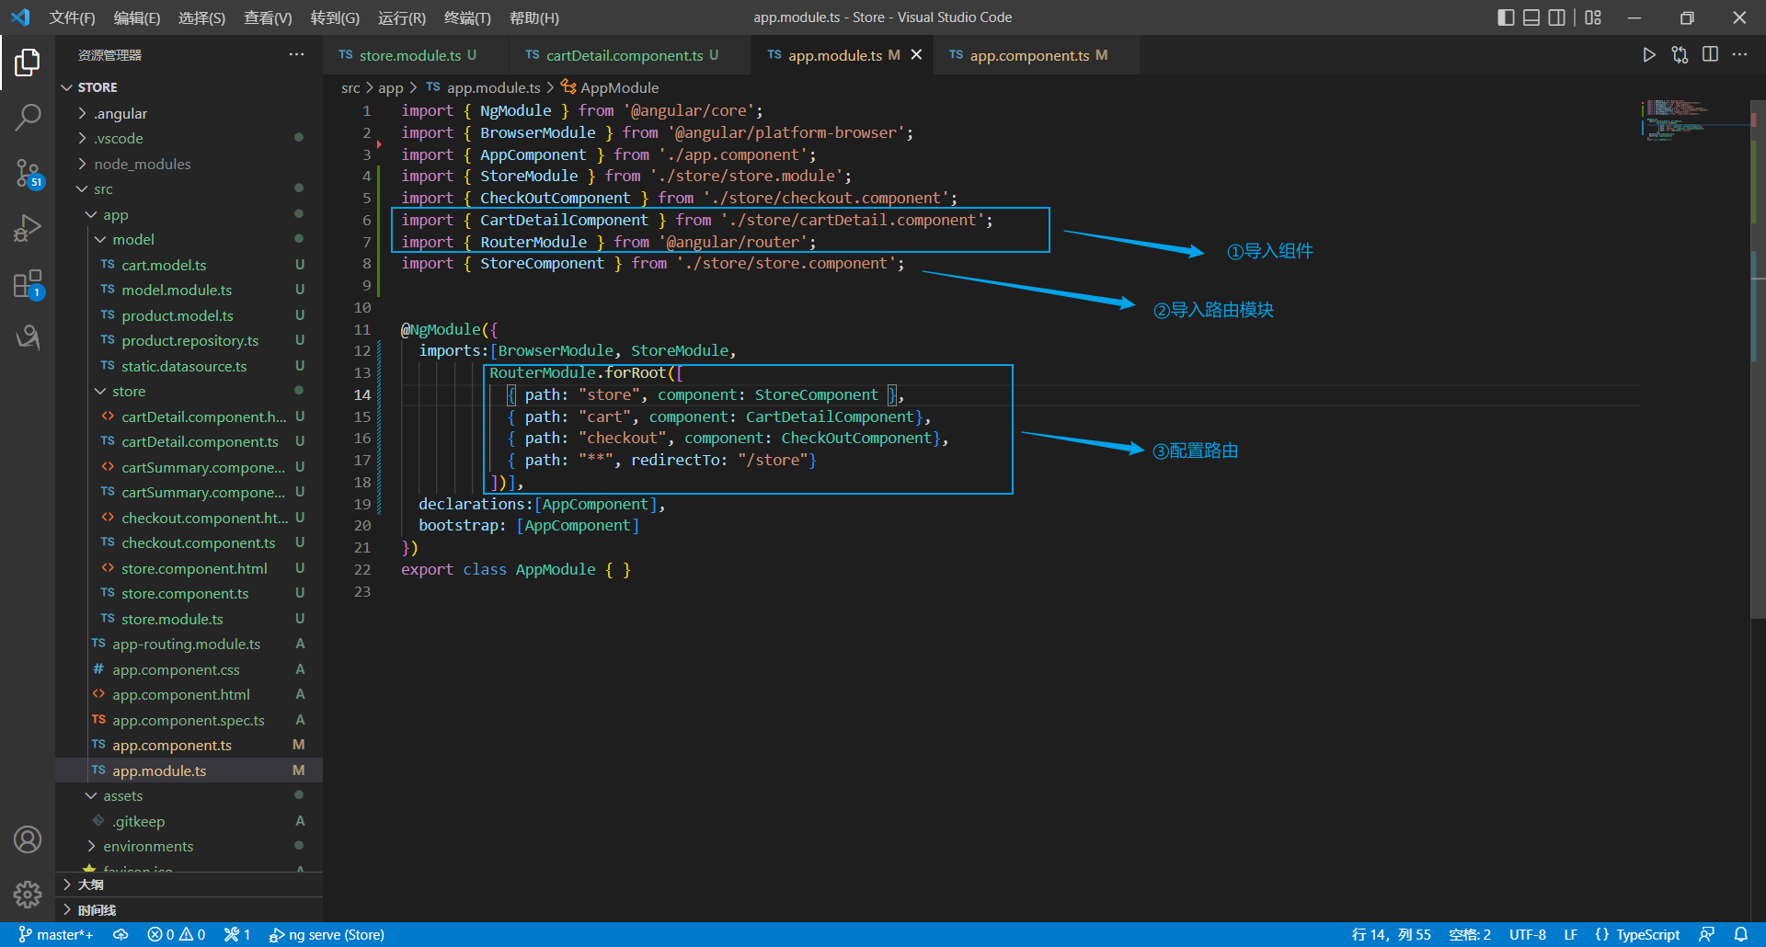This screenshot has height=947, width=1766.
Task: Switch to the cartDetail.component.ts tab
Action: (624, 55)
